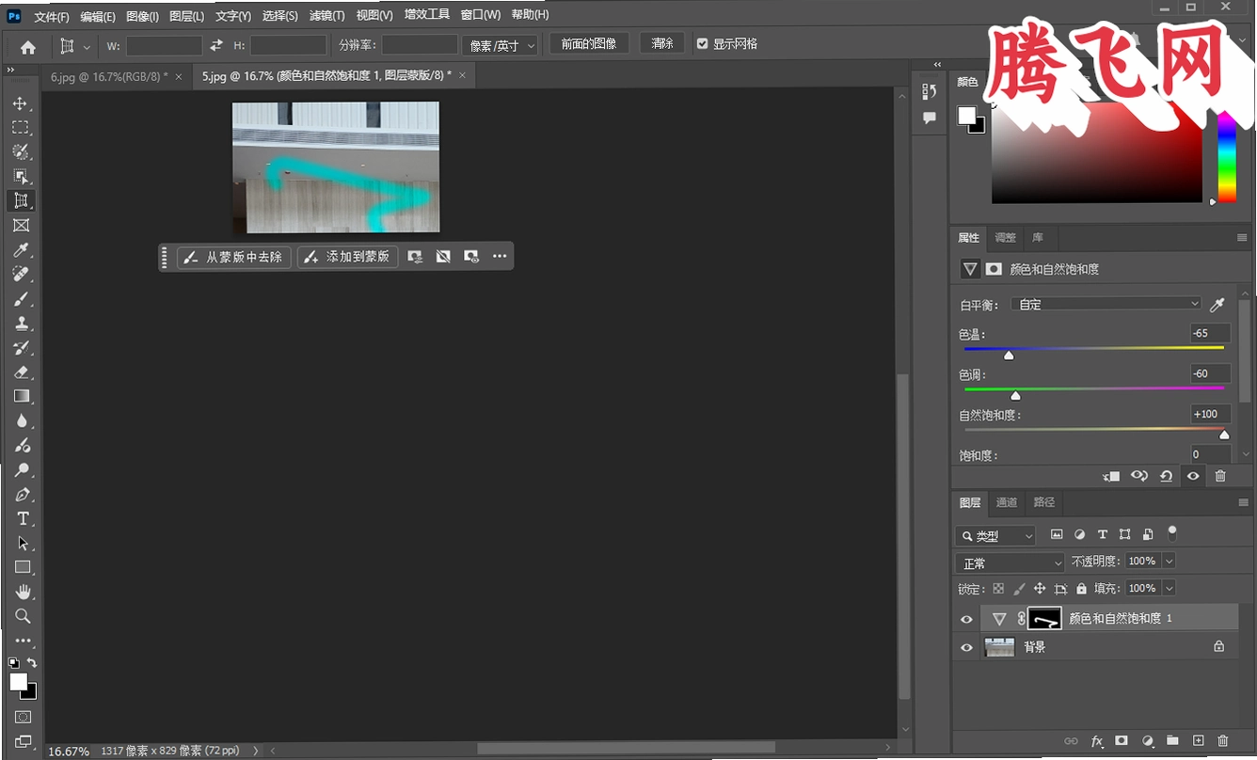Viewport: 1257px width, 760px height.
Task: Reset adjustment to defaults in Properties
Action: (1166, 476)
